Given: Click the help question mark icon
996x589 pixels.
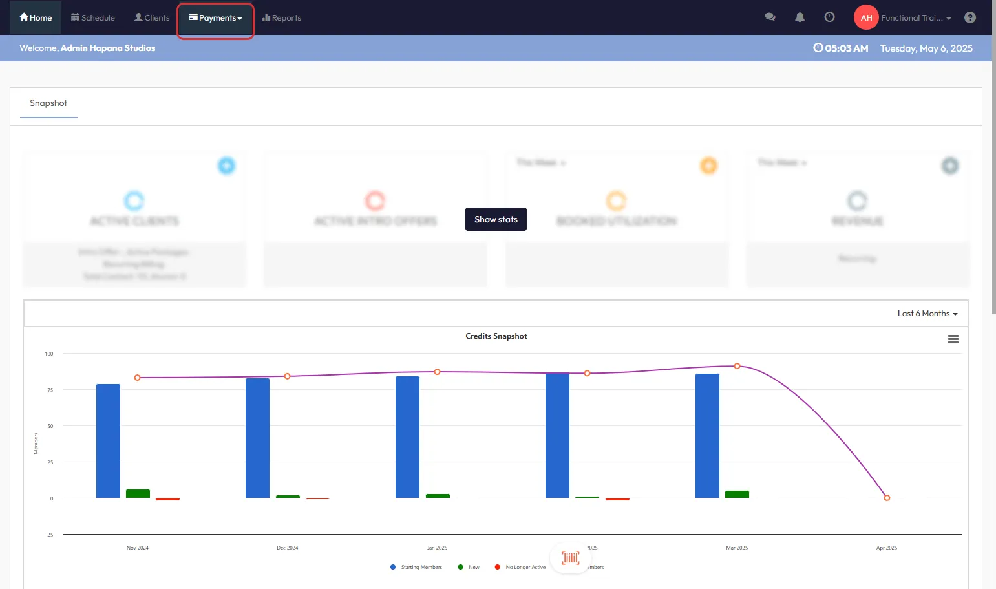Looking at the screenshot, I should pyautogui.click(x=970, y=17).
